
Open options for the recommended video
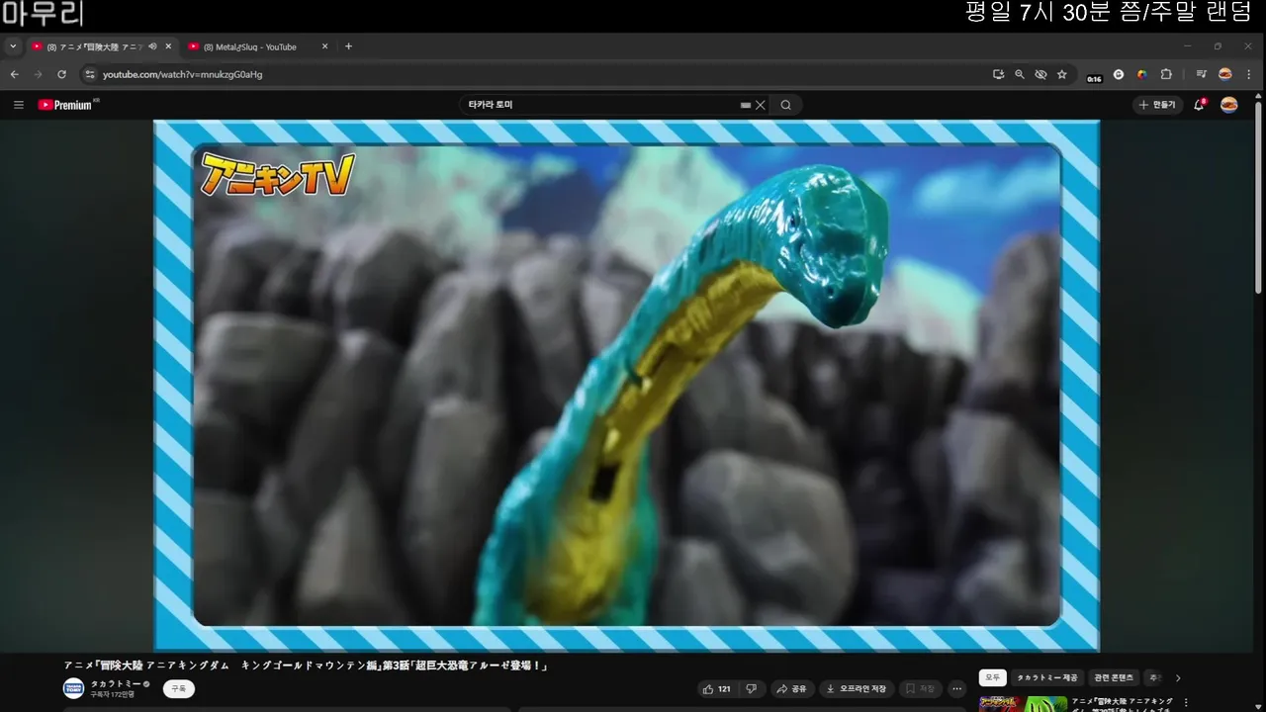pos(1186,703)
